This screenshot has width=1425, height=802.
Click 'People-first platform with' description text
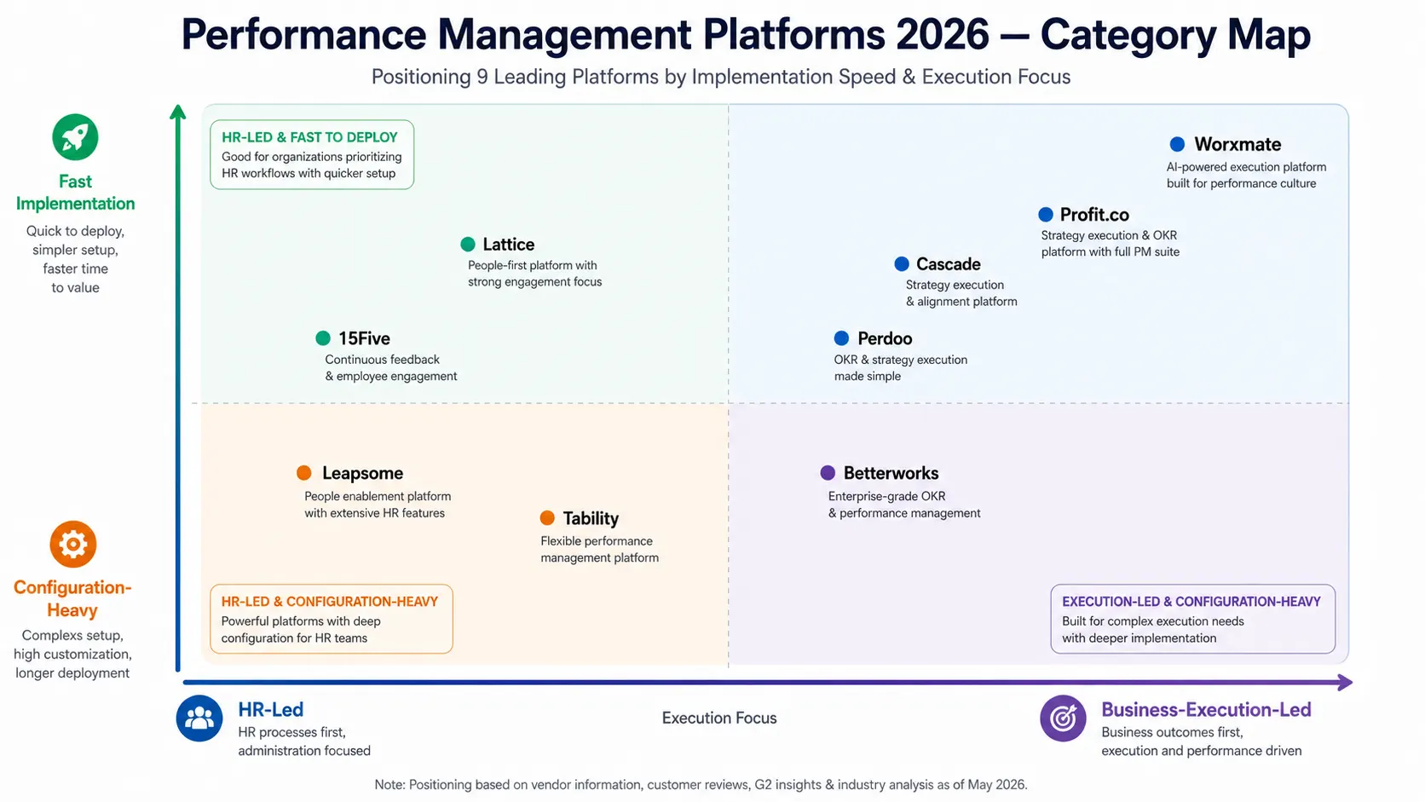click(533, 265)
